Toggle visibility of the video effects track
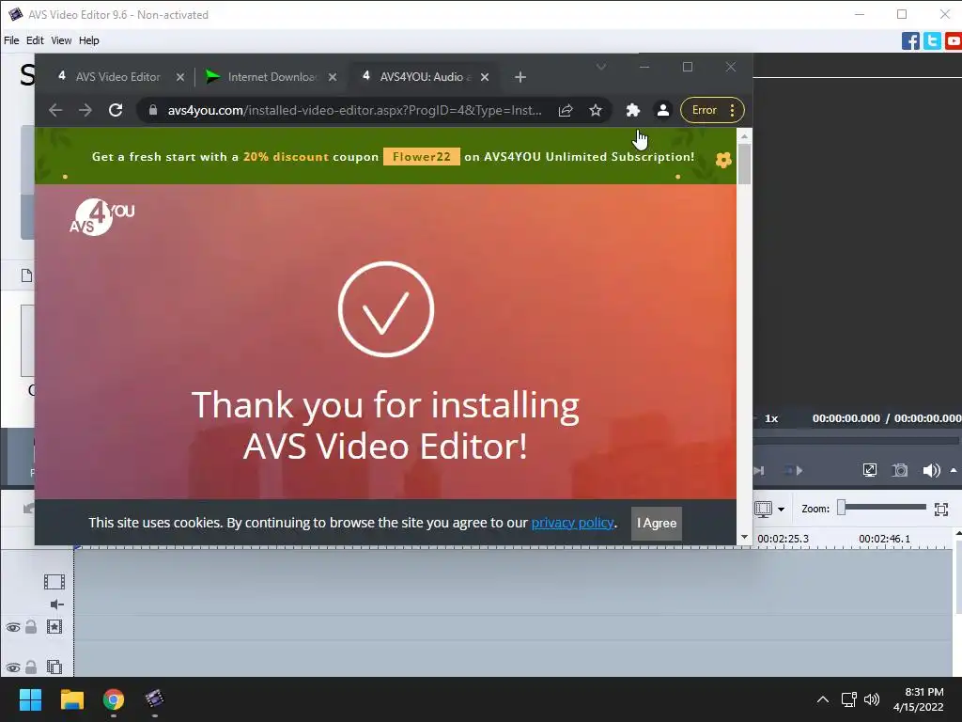Screen dimensions: 962x722 pos(13,627)
